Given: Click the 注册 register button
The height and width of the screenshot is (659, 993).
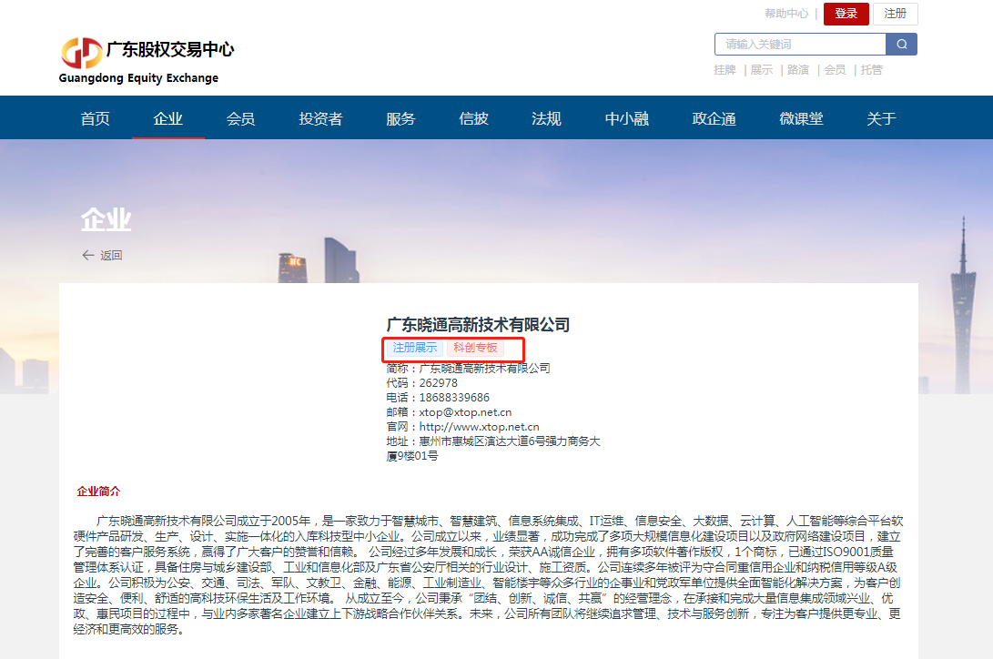Looking at the screenshot, I should (895, 14).
